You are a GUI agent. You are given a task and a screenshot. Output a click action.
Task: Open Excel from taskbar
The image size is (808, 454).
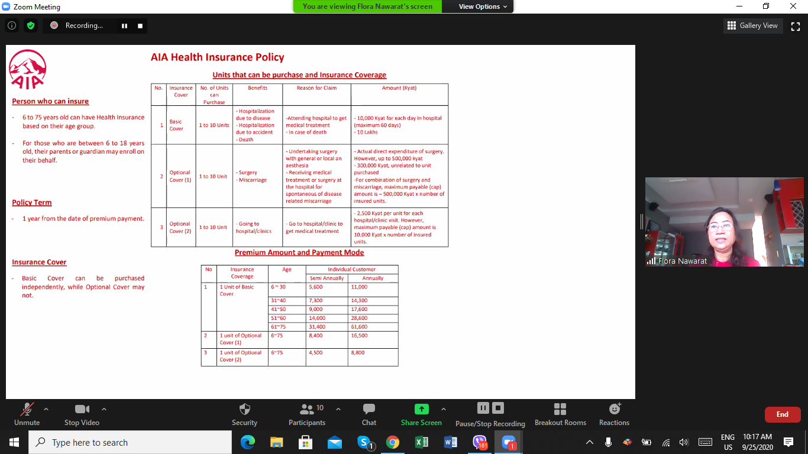click(x=422, y=442)
